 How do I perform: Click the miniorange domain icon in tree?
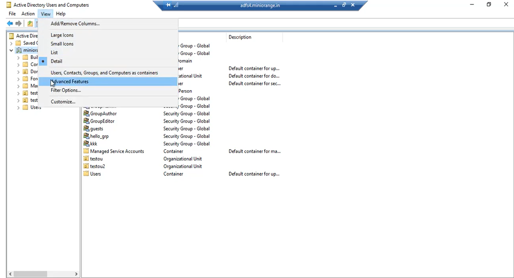click(19, 50)
